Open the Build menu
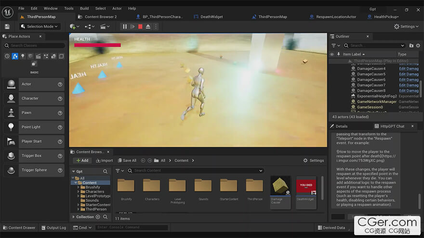The height and width of the screenshot is (238, 424). click(84, 8)
